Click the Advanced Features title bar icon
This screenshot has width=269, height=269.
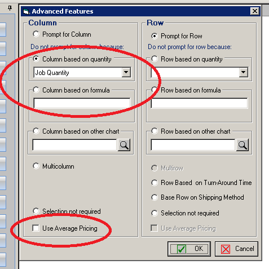point(27,11)
